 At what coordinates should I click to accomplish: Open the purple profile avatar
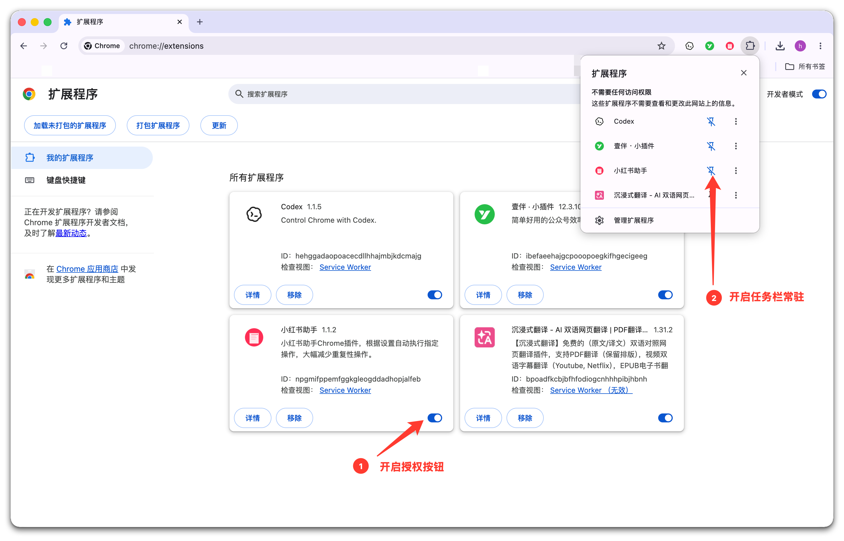pos(800,46)
